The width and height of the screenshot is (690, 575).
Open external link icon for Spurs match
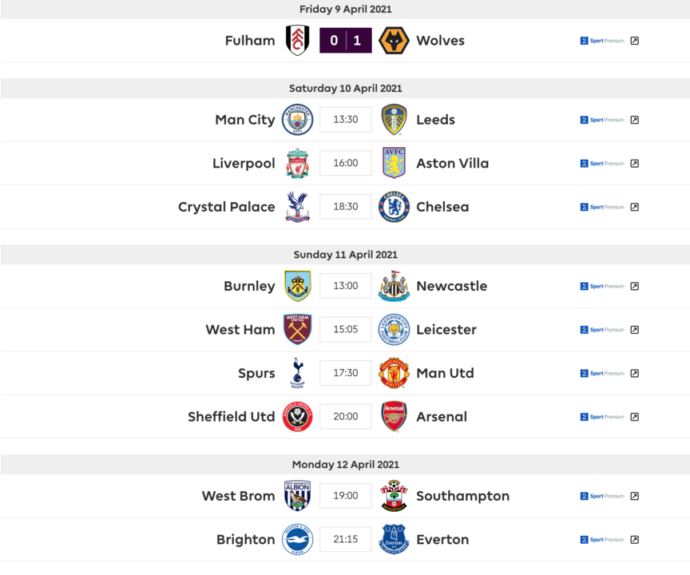point(634,374)
